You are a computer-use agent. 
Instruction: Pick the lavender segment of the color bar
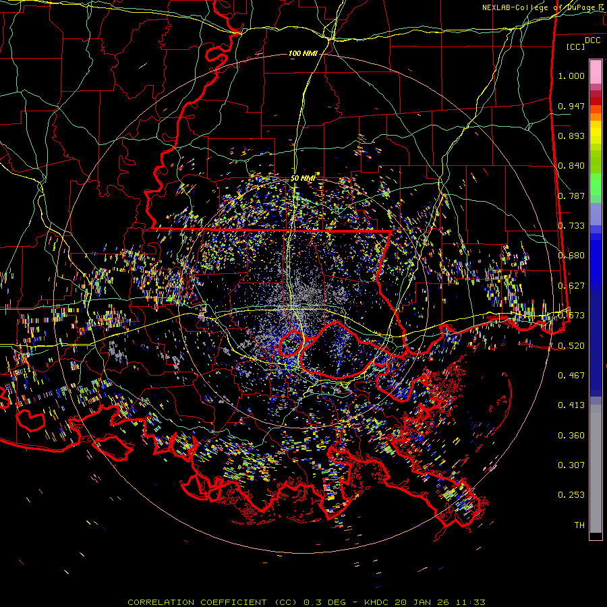click(596, 214)
